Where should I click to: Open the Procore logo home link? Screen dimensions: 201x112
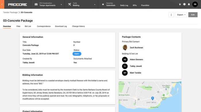pyautogui.click(x=18, y=5)
